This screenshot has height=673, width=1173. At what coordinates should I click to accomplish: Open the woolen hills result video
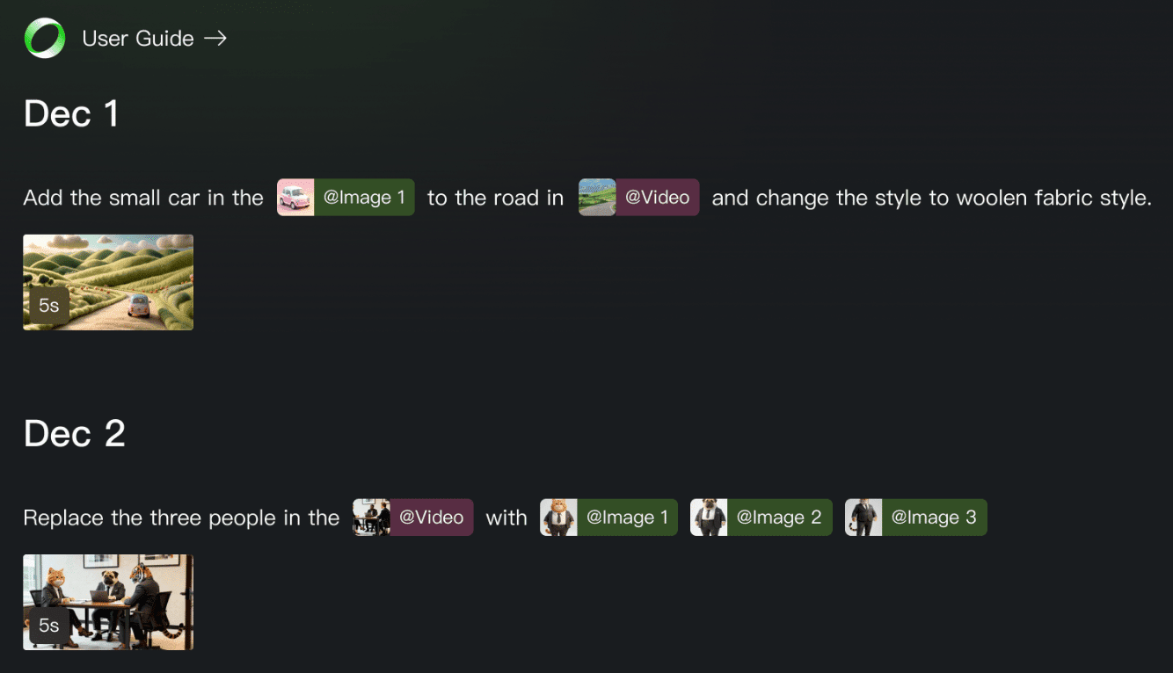click(108, 282)
